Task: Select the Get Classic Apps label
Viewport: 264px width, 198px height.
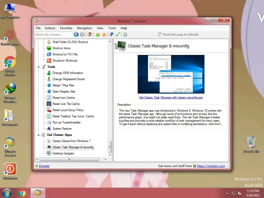Action: click(60, 135)
